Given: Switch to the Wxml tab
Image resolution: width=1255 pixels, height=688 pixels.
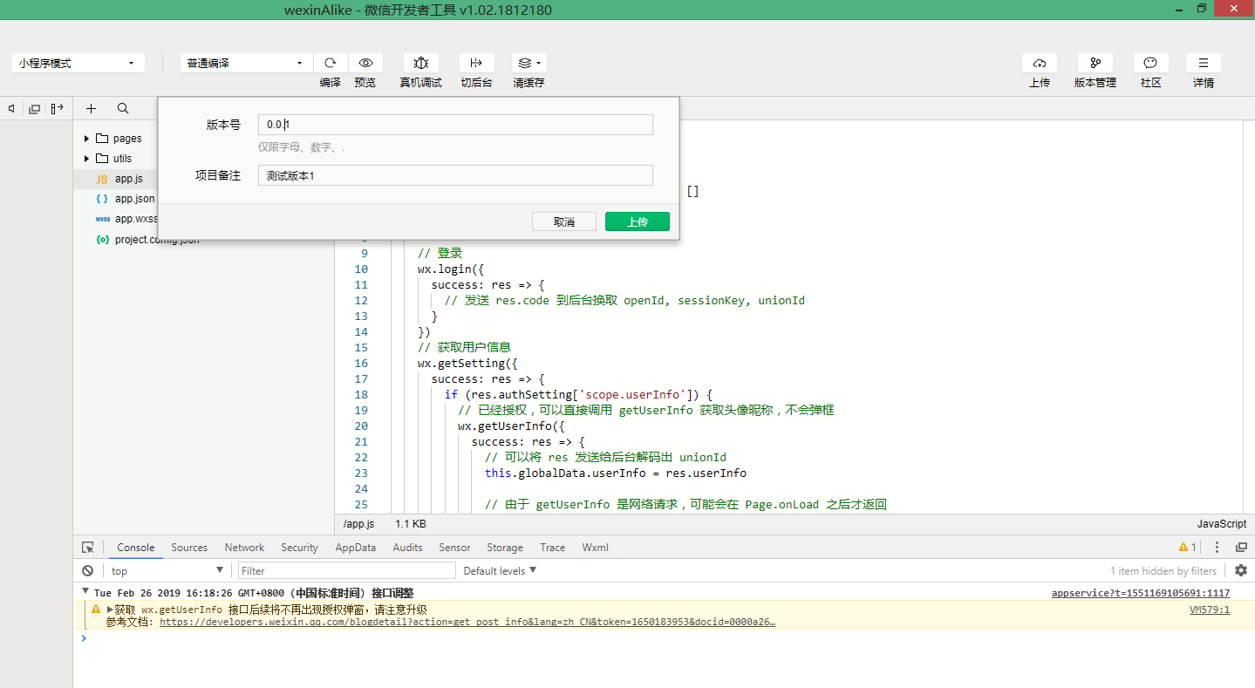Looking at the screenshot, I should tap(596, 548).
